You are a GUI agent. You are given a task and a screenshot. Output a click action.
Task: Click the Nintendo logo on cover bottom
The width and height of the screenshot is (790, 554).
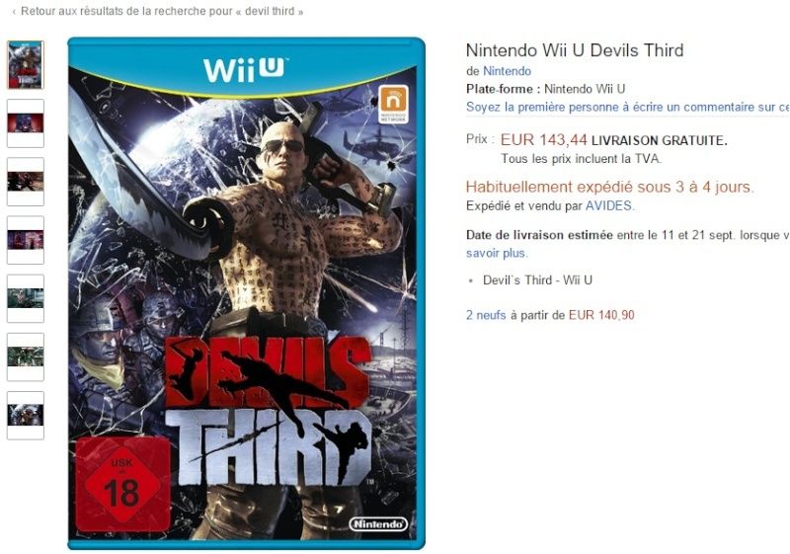point(378,523)
